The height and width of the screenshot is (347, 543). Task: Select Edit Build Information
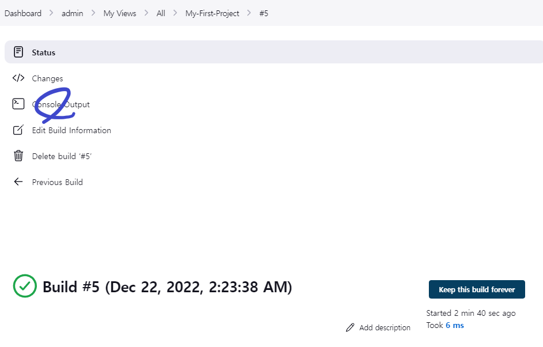[71, 131]
